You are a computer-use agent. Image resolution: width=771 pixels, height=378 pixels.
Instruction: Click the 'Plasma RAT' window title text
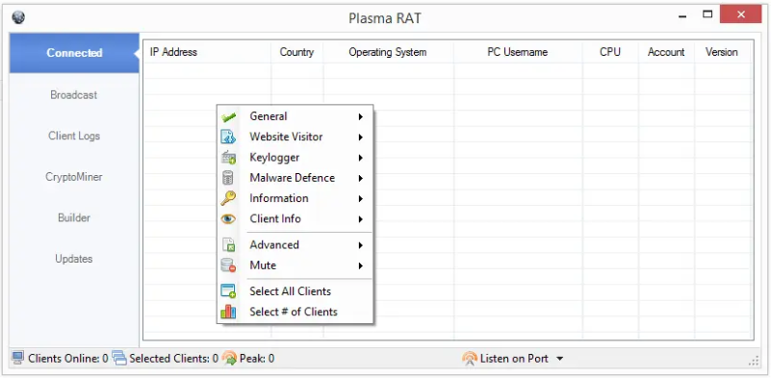pyautogui.click(x=385, y=18)
